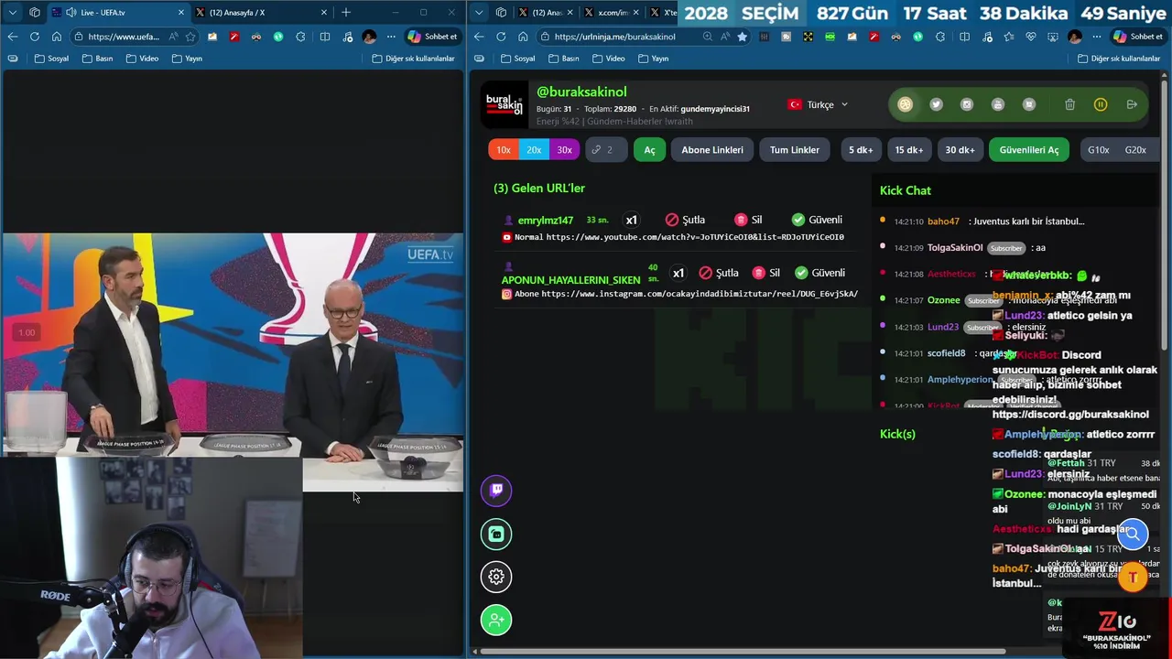Viewport: 1172px width, 659px height.
Task: Click the Twitch icon in left sidebar
Action: (496, 491)
